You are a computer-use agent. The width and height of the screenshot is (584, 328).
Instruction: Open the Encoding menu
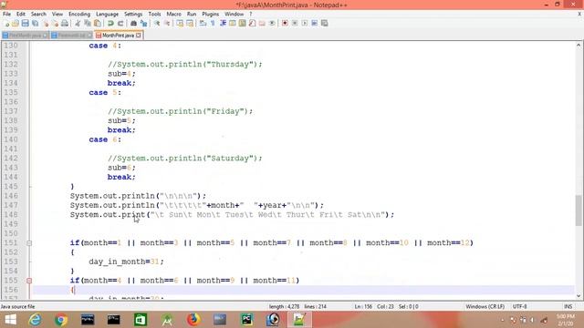pos(79,15)
